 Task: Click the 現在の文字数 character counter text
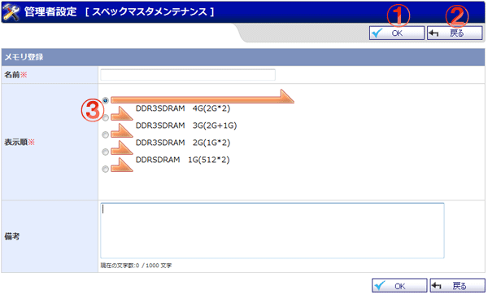(136, 266)
